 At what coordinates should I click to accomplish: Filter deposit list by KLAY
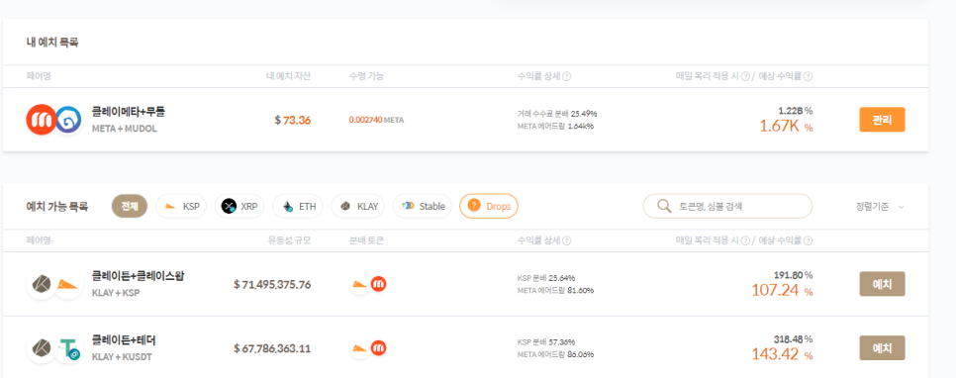(358, 206)
